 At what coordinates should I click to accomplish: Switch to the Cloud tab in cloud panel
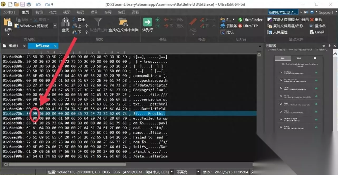pos(299,58)
